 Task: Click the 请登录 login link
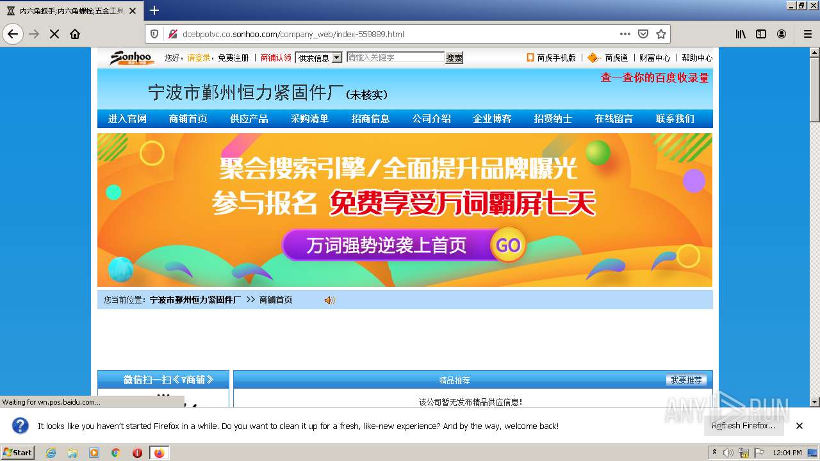[199, 58]
